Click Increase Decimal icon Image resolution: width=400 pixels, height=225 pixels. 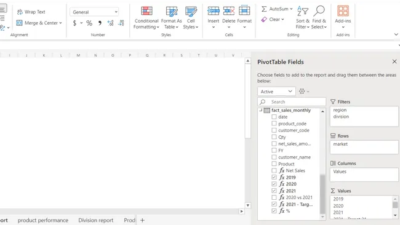[x=110, y=23]
